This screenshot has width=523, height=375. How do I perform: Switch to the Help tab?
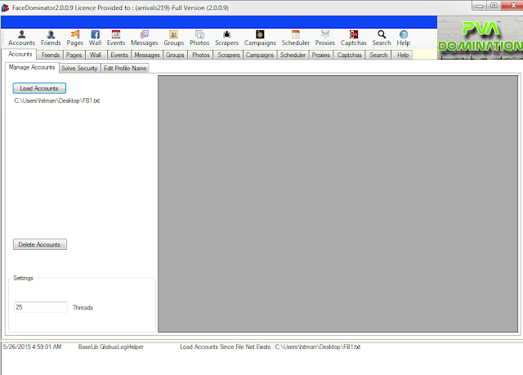pos(403,55)
